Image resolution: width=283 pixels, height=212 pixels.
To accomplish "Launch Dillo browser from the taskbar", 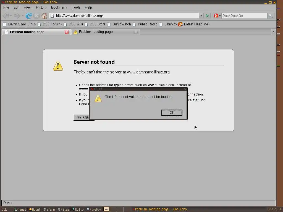I will pos(78,209).
